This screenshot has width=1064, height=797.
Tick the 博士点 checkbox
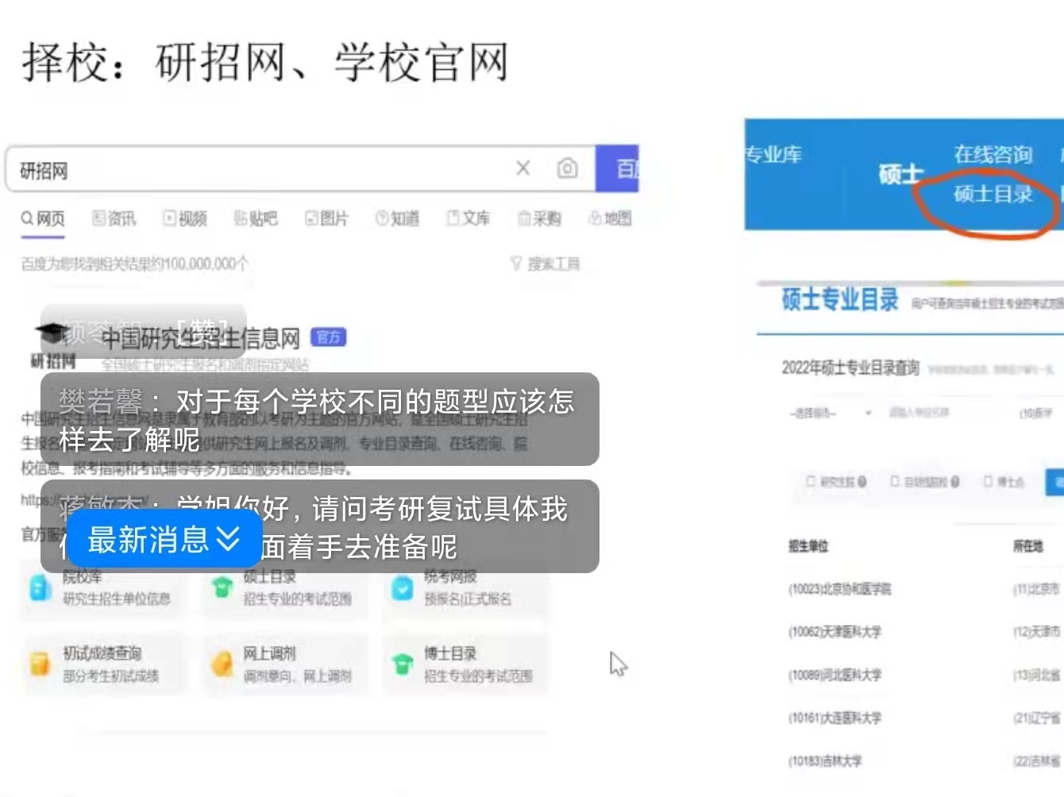coord(988,481)
